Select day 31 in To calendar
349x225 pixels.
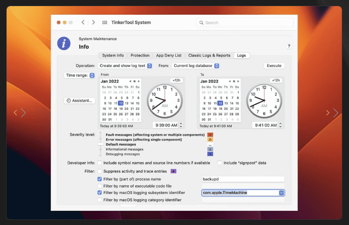209,120
